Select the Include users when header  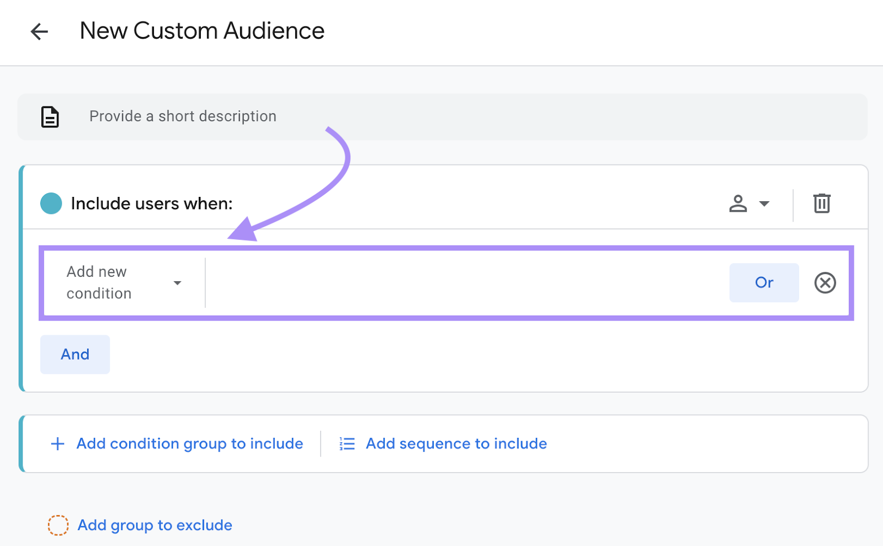(151, 204)
